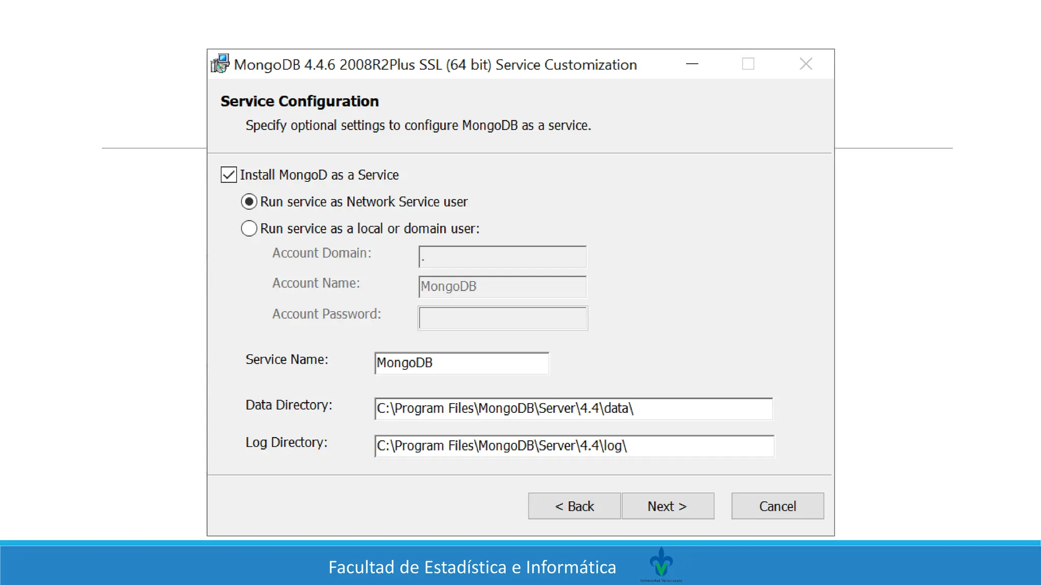Click the Account Domain text field
The height and width of the screenshot is (585, 1041).
(502, 257)
